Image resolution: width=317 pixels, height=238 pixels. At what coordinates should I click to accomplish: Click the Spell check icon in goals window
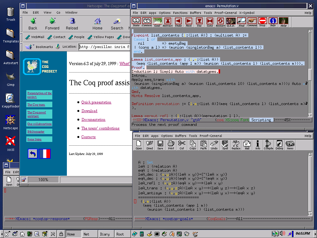click(225, 144)
